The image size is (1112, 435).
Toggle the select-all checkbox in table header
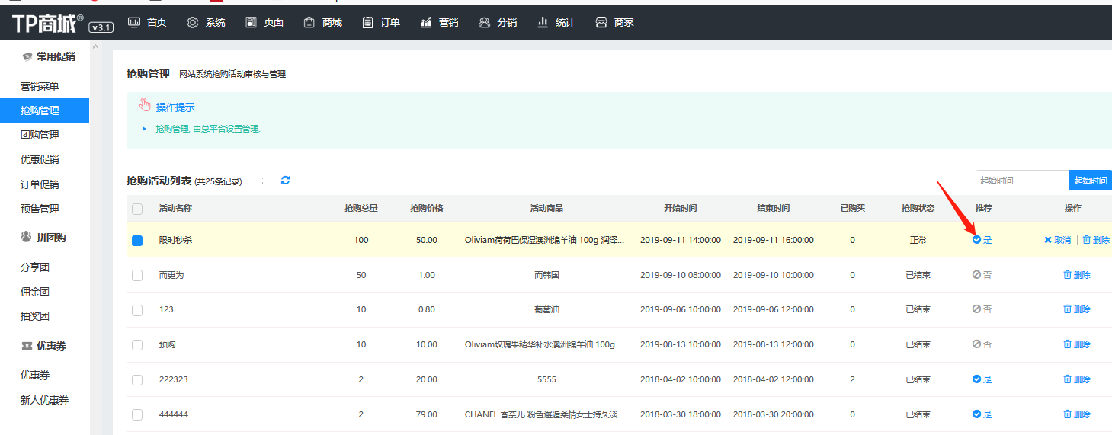137,209
